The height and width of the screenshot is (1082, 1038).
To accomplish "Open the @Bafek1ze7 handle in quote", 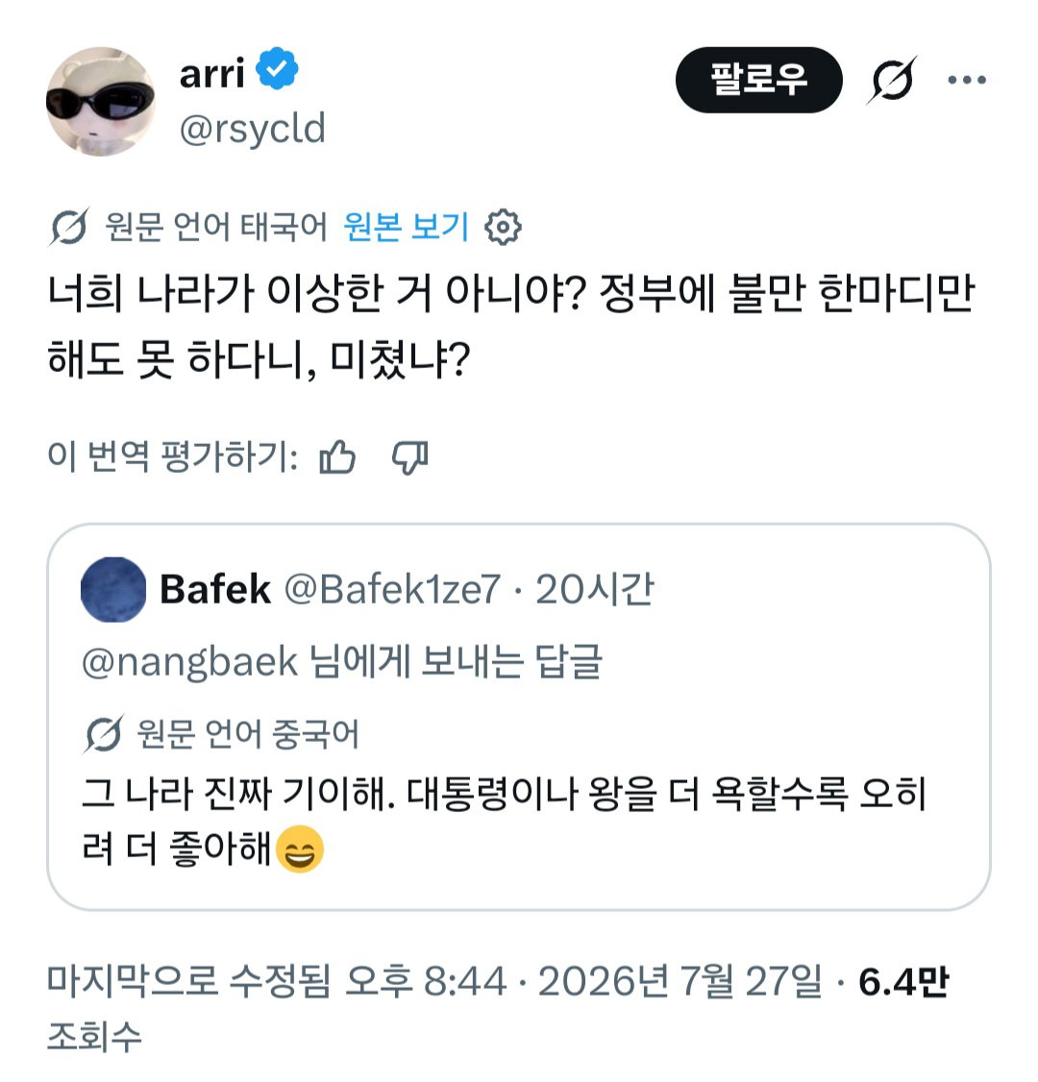I will pyautogui.click(x=392, y=590).
